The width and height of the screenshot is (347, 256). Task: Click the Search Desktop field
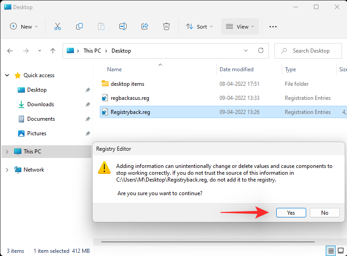(308, 51)
